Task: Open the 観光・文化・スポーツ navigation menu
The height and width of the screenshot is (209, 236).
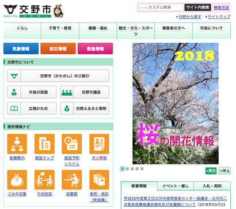Action: click(x=136, y=31)
